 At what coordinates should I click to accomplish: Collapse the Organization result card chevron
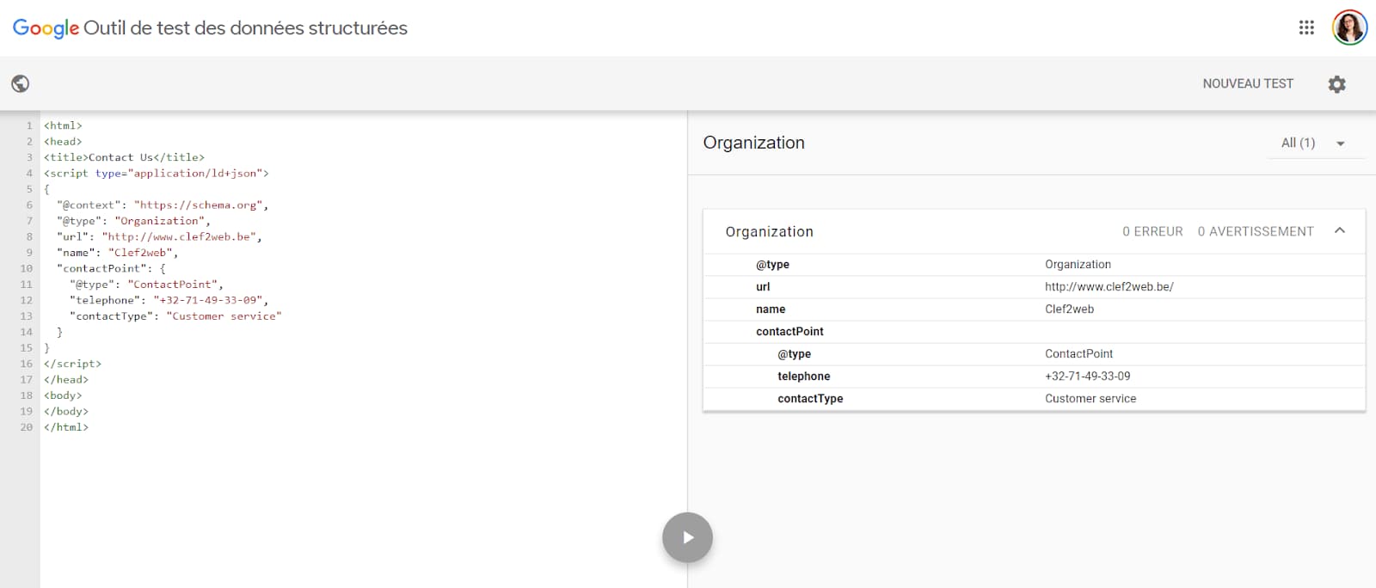1340,230
